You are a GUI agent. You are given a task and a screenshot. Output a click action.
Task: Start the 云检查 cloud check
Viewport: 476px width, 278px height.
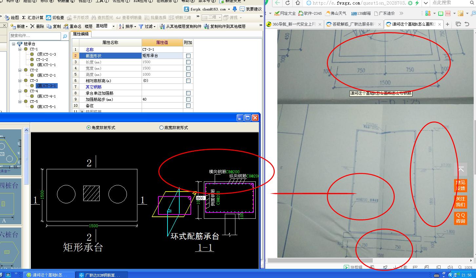(x=55, y=17)
